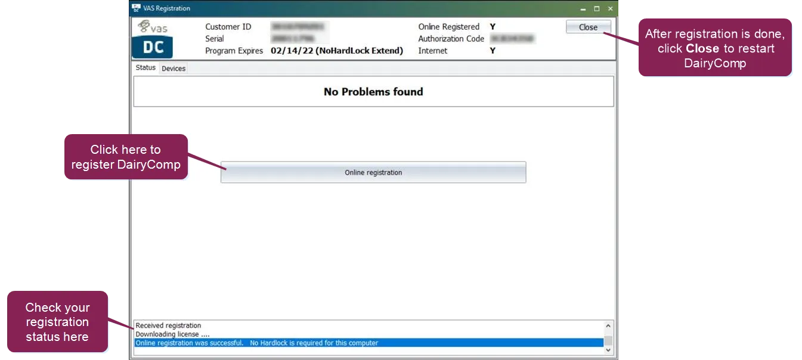Image resolution: width=802 pixels, height=360 pixels.
Task: Click the blurred Authorization Code value
Action: (x=512, y=39)
